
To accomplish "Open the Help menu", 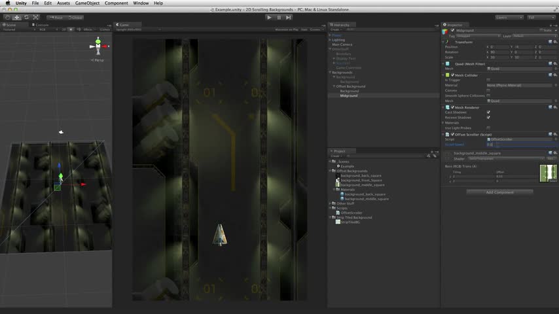I will pyautogui.click(x=158, y=3).
